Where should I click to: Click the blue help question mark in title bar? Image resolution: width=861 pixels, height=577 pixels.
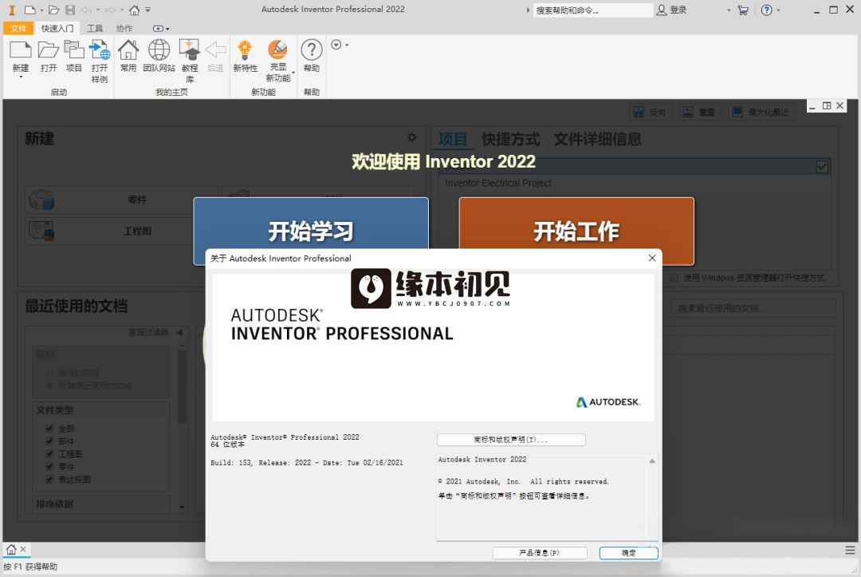point(767,10)
